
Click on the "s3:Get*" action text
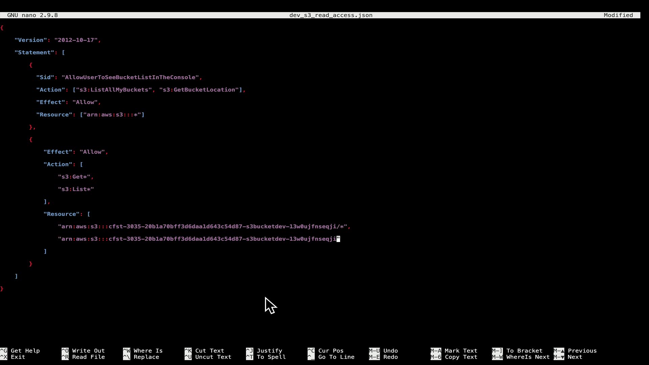(x=74, y=177)
